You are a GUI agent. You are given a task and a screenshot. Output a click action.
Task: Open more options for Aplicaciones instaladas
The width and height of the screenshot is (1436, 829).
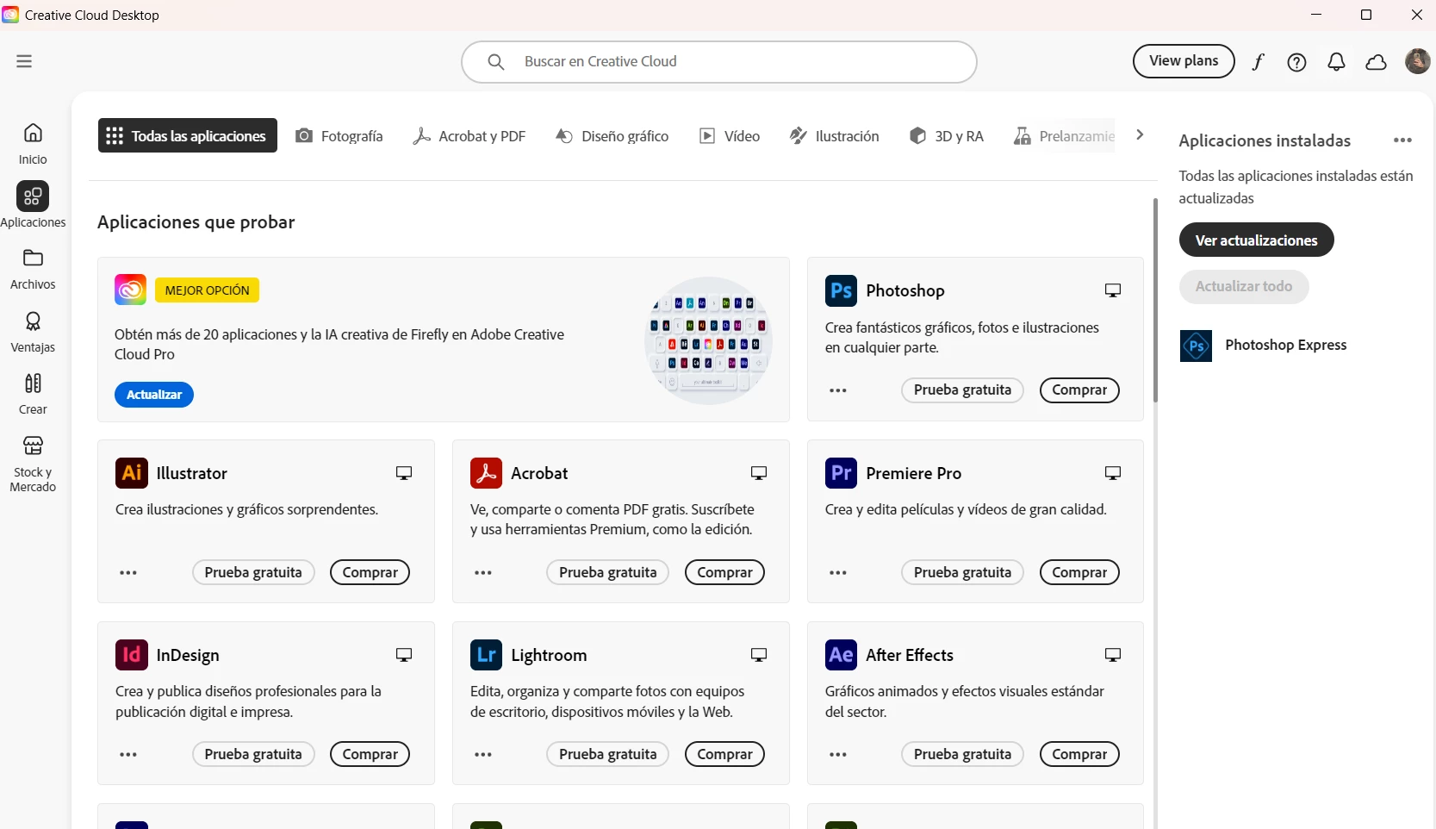1402,140
